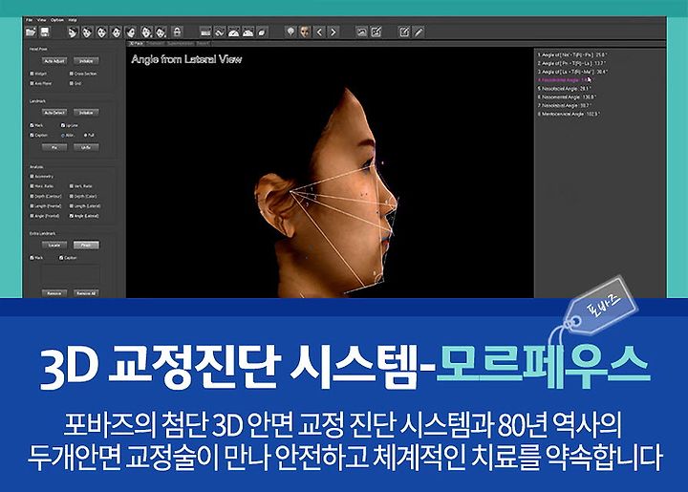Switch to the 3D Face tab

[x=136, y=43]
